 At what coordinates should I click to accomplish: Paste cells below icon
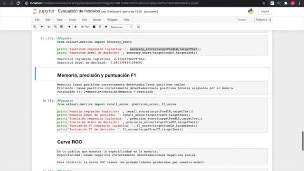(62, 27)
